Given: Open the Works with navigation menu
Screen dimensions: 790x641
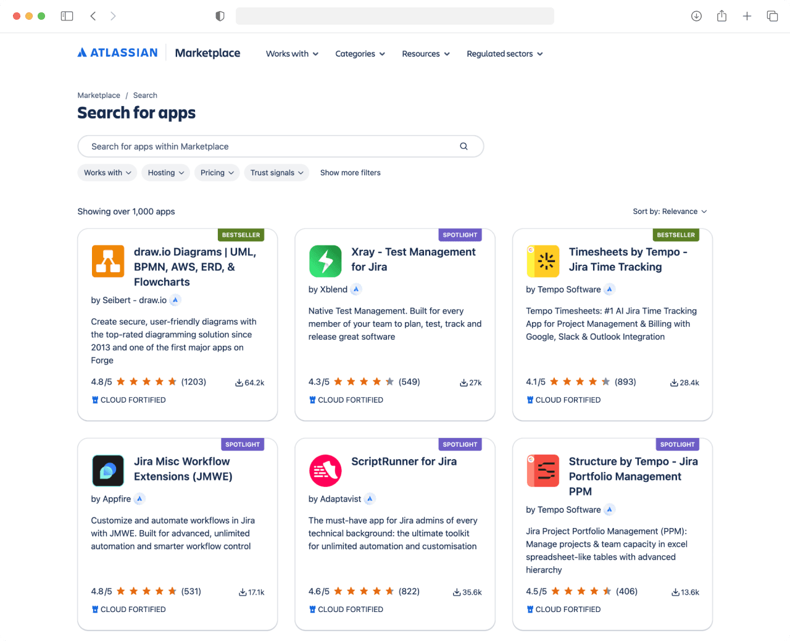Looking at the screenshot, I should 292,54.
